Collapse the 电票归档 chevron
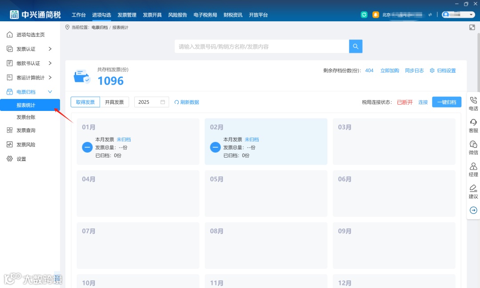 [x=50, y=92]
